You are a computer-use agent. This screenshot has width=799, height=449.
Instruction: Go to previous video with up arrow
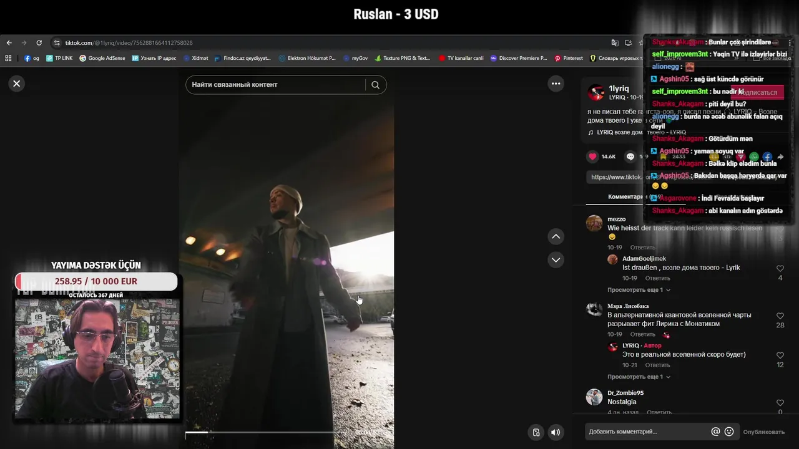pos(556,236)
